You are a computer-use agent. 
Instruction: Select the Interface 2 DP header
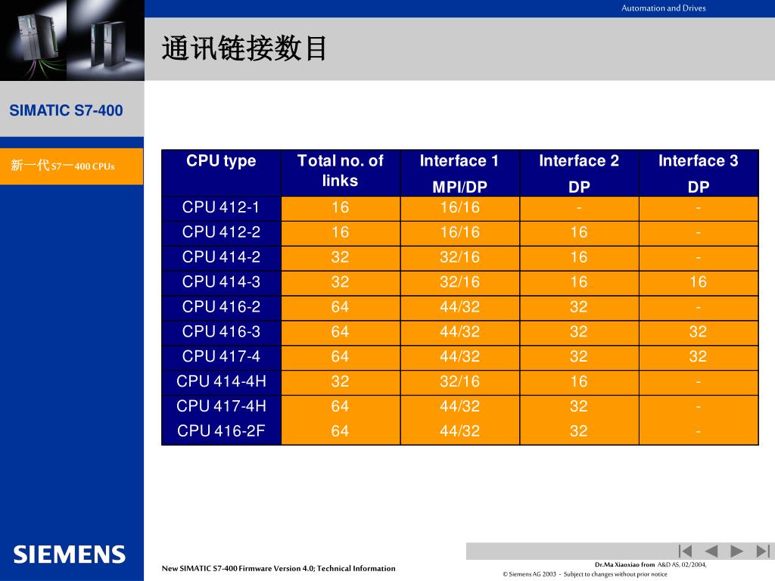click(x=579, y=173)
